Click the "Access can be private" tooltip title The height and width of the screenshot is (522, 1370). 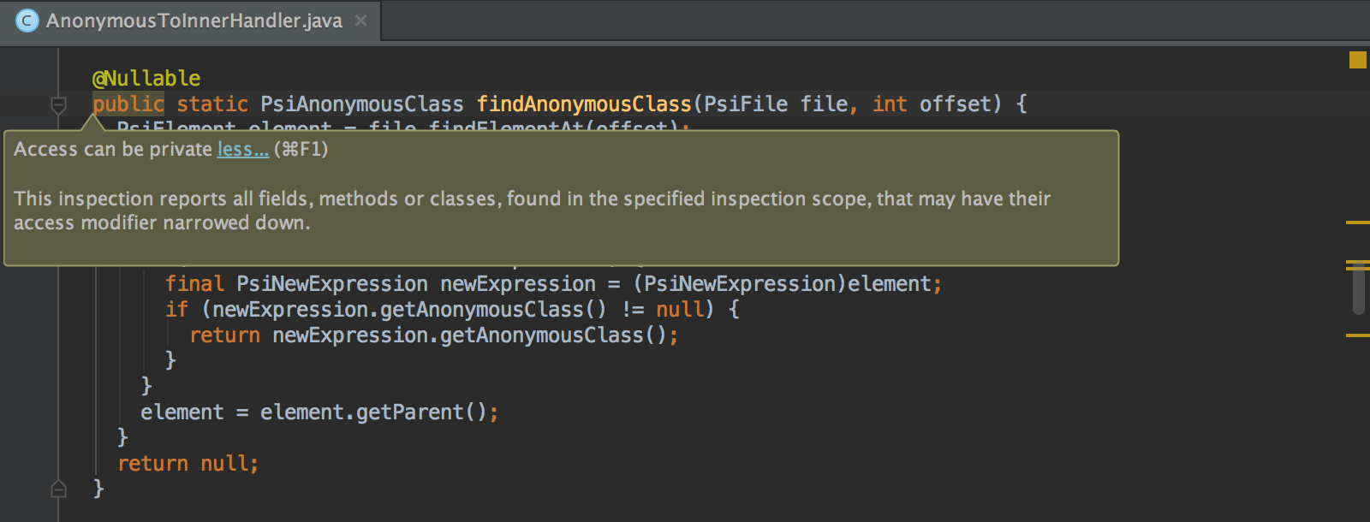coord(113,149)
